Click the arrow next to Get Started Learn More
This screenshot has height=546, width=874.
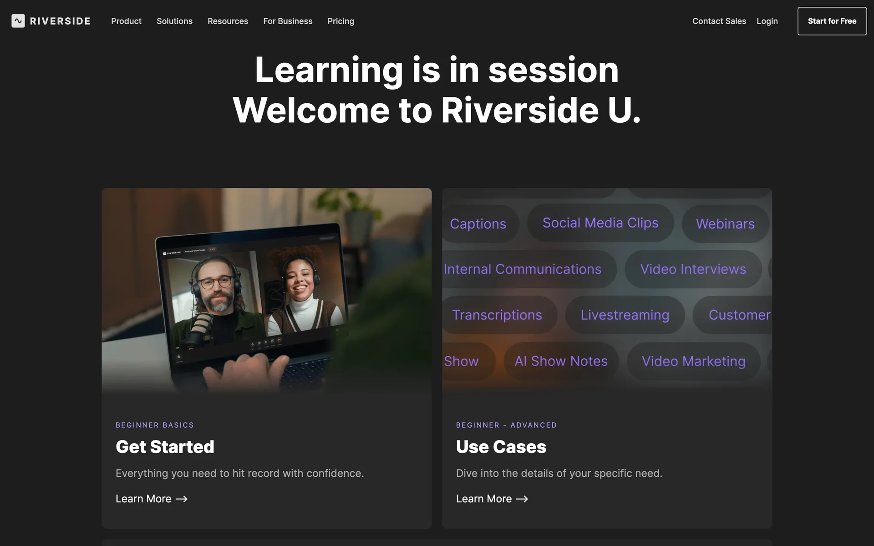[x=182, y=499]
